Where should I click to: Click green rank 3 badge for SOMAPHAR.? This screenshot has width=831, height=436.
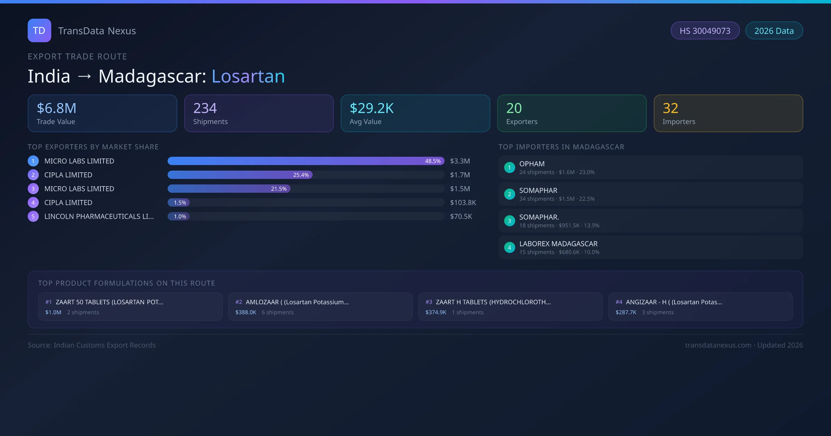[509, 221]
